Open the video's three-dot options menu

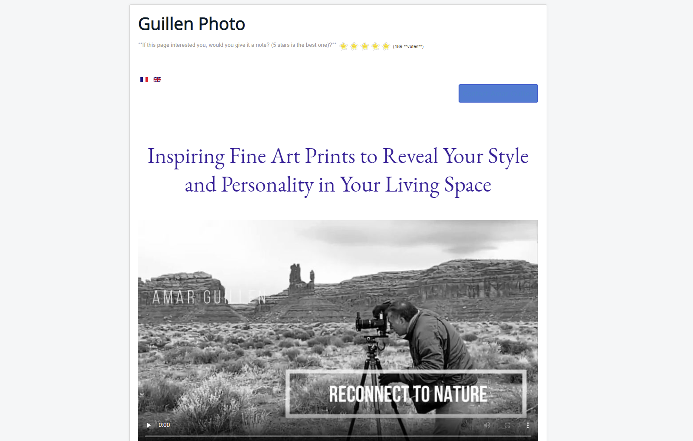[528, 425]
